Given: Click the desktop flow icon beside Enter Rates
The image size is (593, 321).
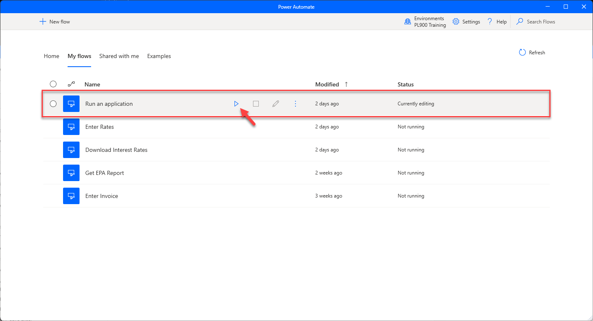Looking at the screenshot, I should pyautogui.click(x=71, y=127).
